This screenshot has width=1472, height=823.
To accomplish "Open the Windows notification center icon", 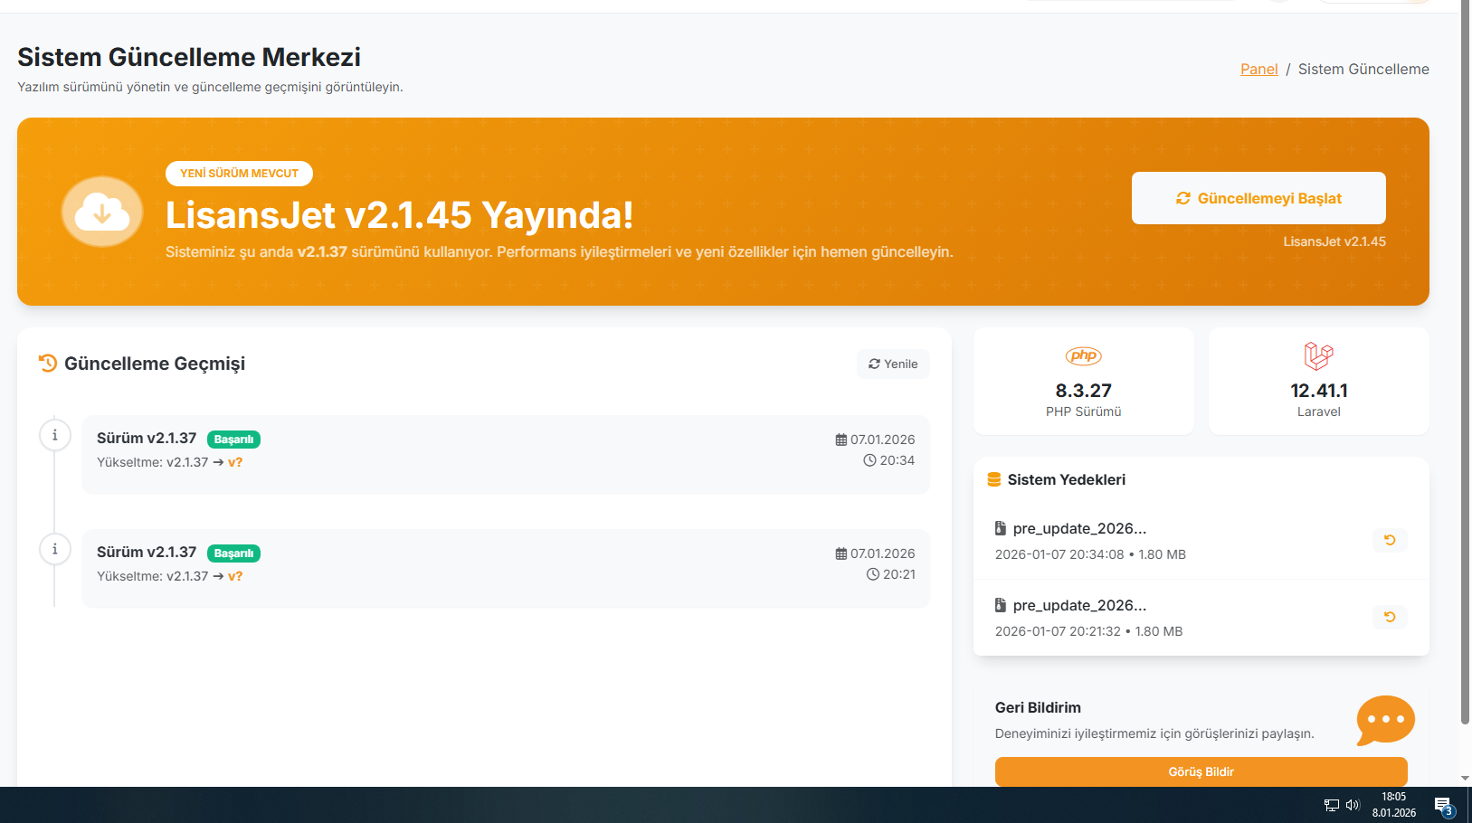I will (1443, 806).
